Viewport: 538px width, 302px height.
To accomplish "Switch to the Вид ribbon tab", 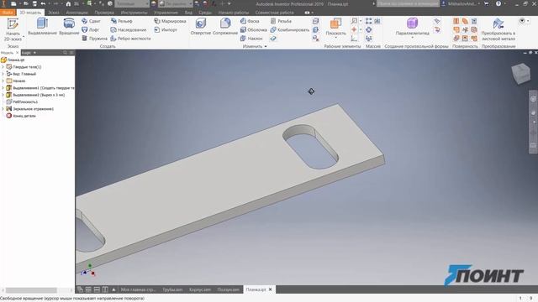I will point(188,13).
